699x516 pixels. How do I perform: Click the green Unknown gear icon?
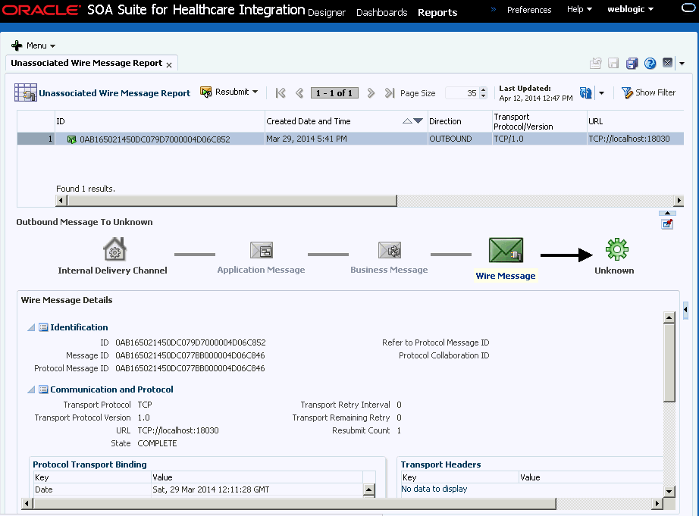(x=617, y=249)
